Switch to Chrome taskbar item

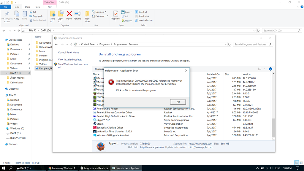pyautogui.click(x=63, y=168)
